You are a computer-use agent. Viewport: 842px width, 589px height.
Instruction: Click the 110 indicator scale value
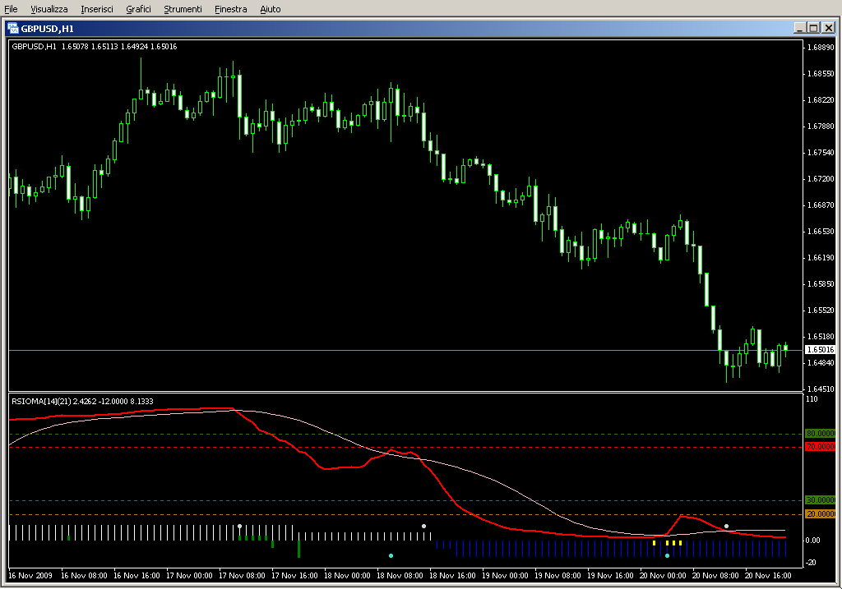click(812, 399)
